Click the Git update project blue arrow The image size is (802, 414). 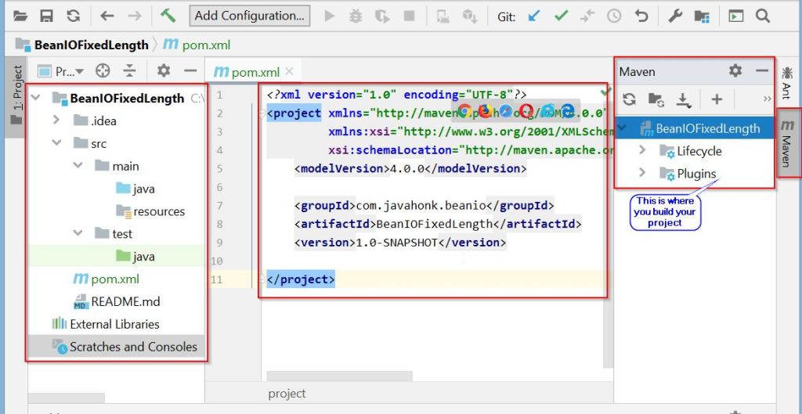[534, 16]
